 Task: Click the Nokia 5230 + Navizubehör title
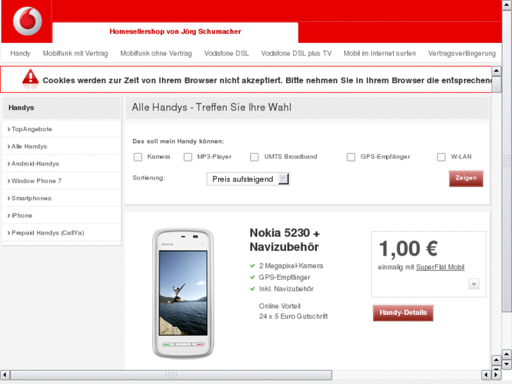285,240
